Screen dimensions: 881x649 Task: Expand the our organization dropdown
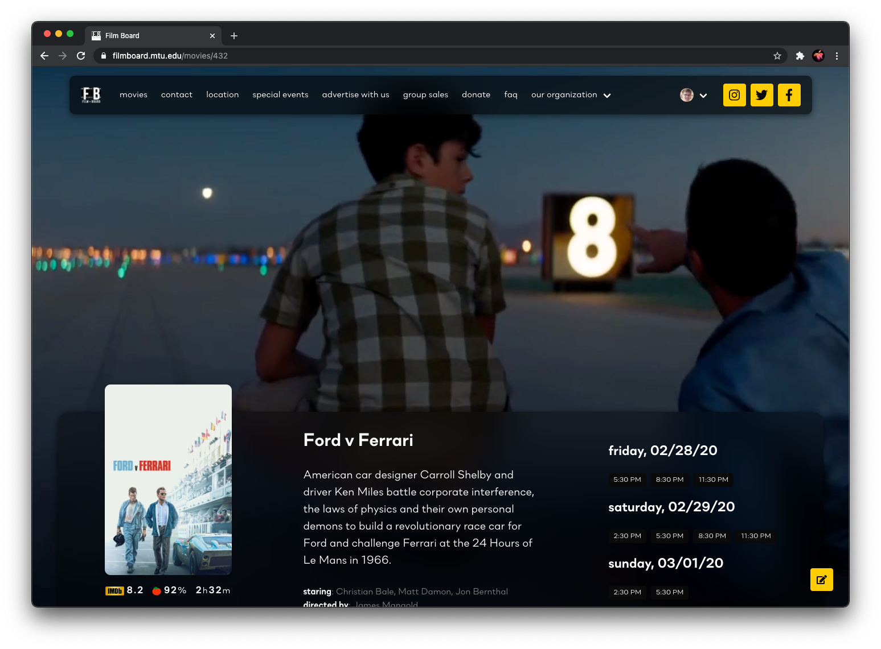click(571, 95)
